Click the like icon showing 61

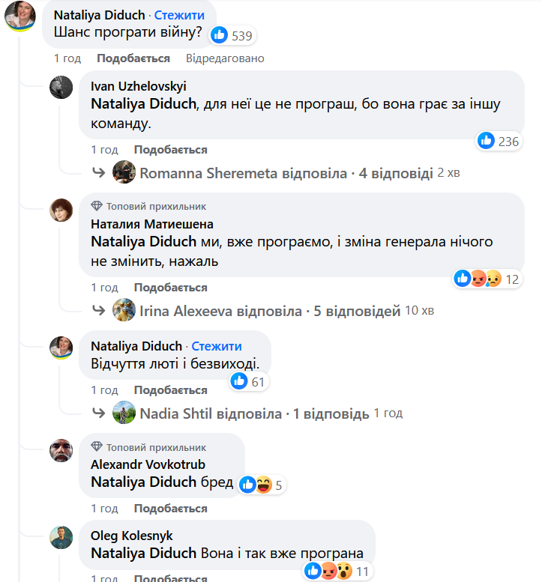[x=239, y=382]
